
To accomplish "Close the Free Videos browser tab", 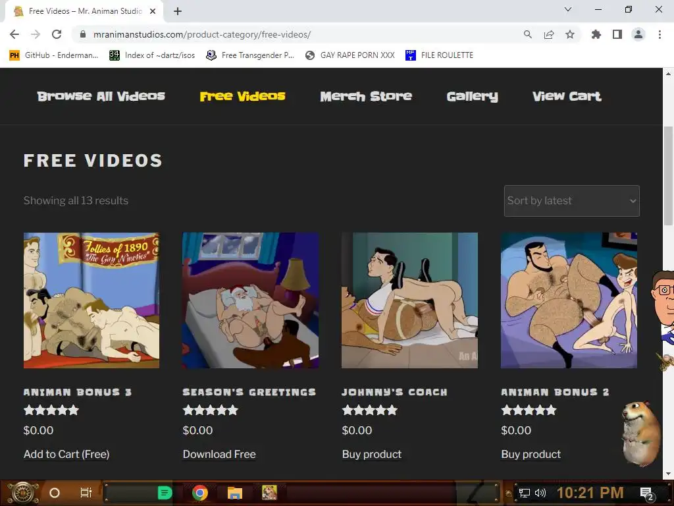I will click(153, 11).
